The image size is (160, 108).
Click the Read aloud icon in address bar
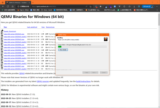[86, 6]
